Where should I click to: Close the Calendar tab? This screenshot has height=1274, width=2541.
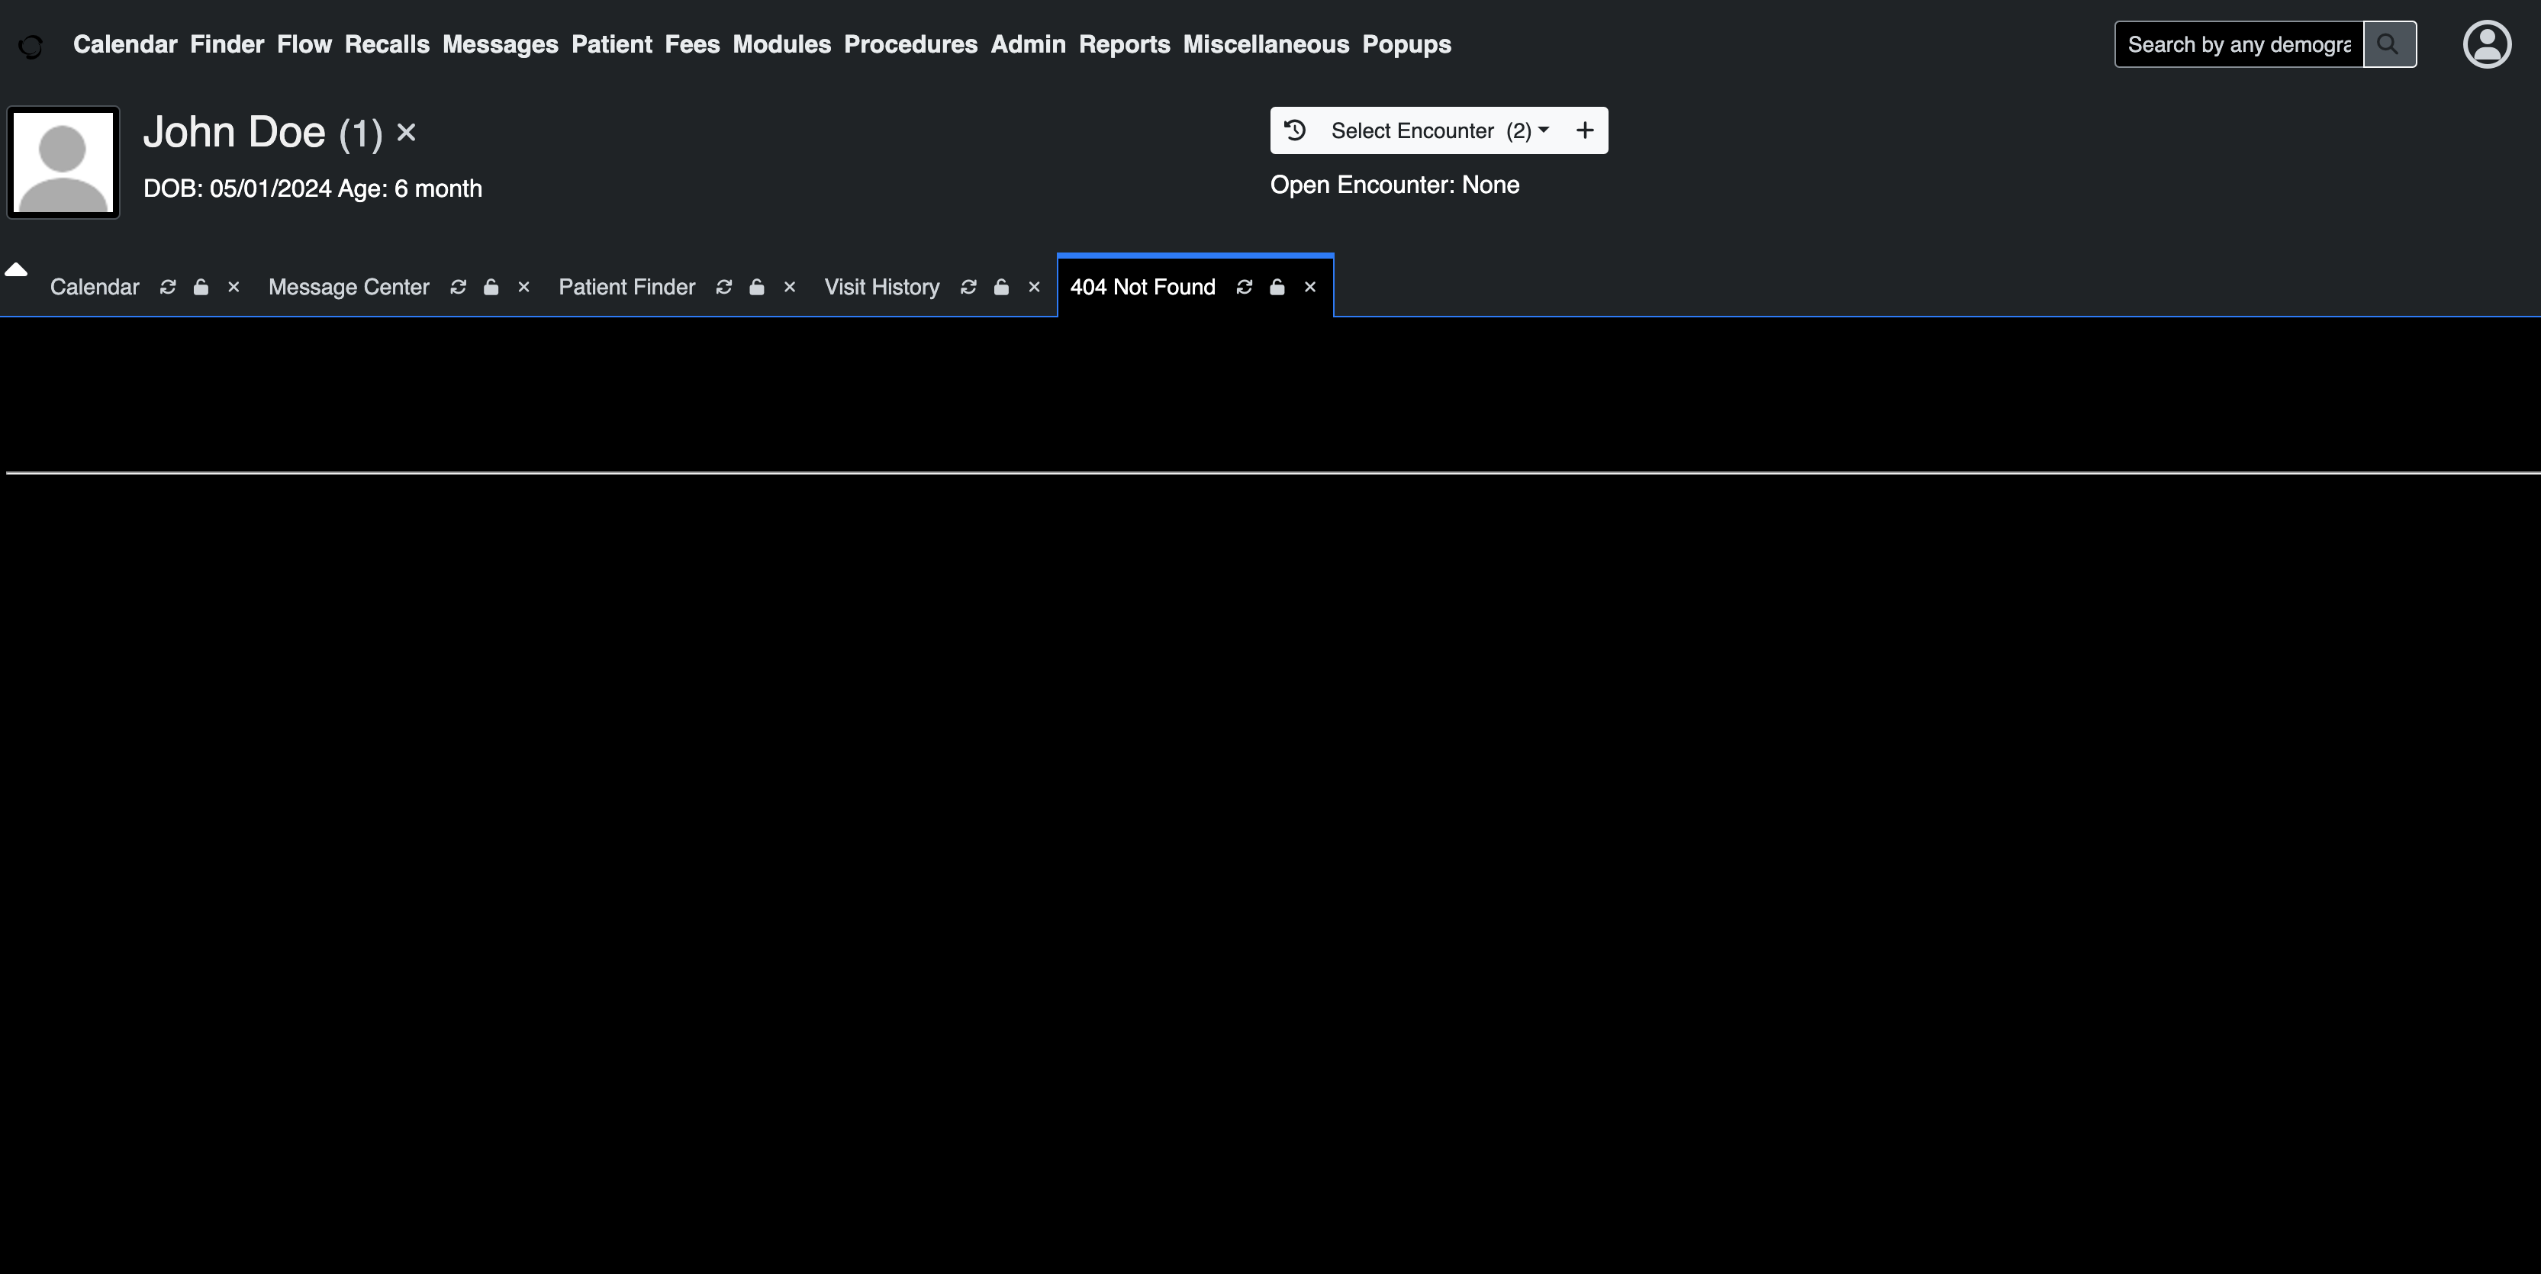click(x=233, y=287)
